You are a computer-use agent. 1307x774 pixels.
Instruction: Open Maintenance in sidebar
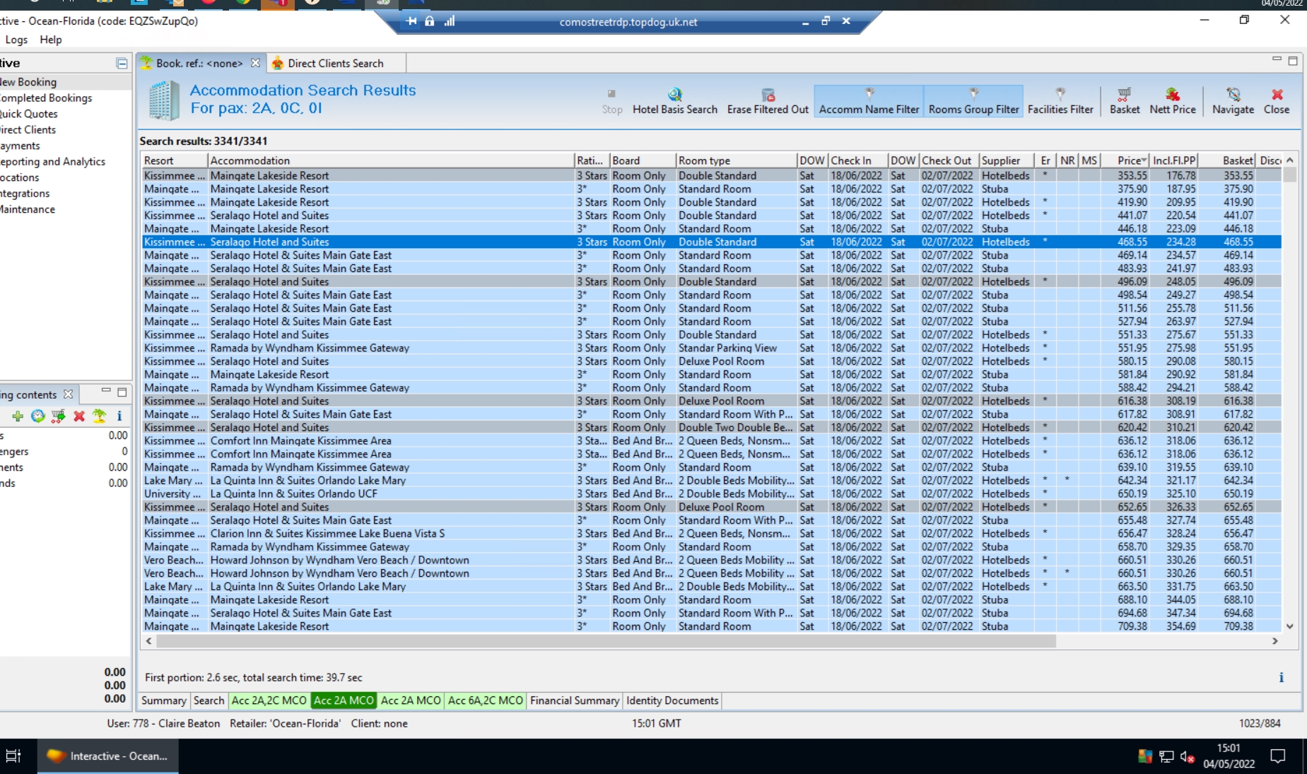pyautogui.click(x=28, y=209)
